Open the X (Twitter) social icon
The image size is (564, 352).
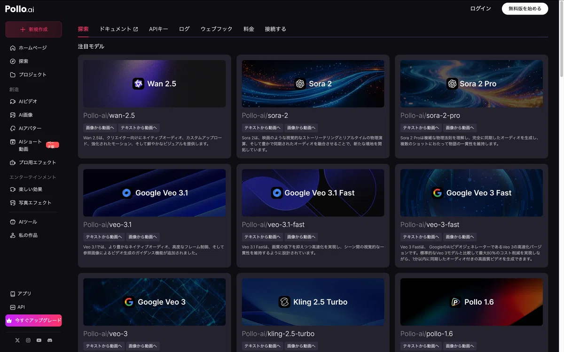[x=17, y=340]
